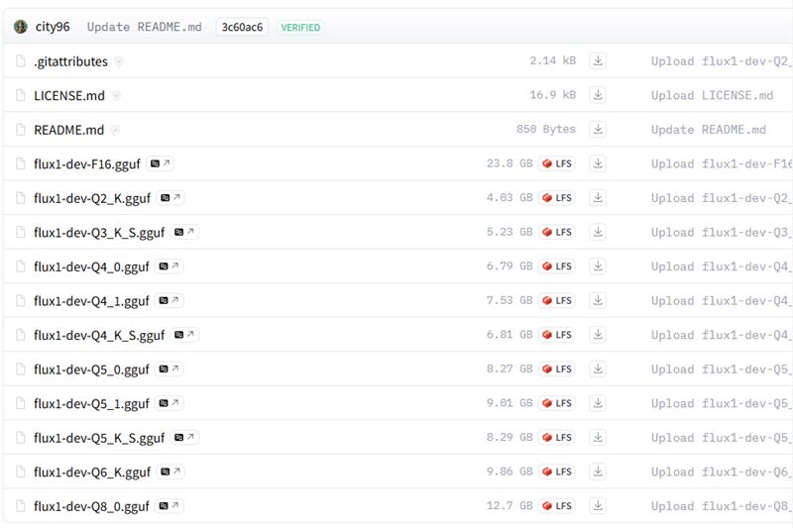This screenshot has width=793, height=528.
Task: Open commit 'Update README.md' in the README.md row
Action: [709, 130]
